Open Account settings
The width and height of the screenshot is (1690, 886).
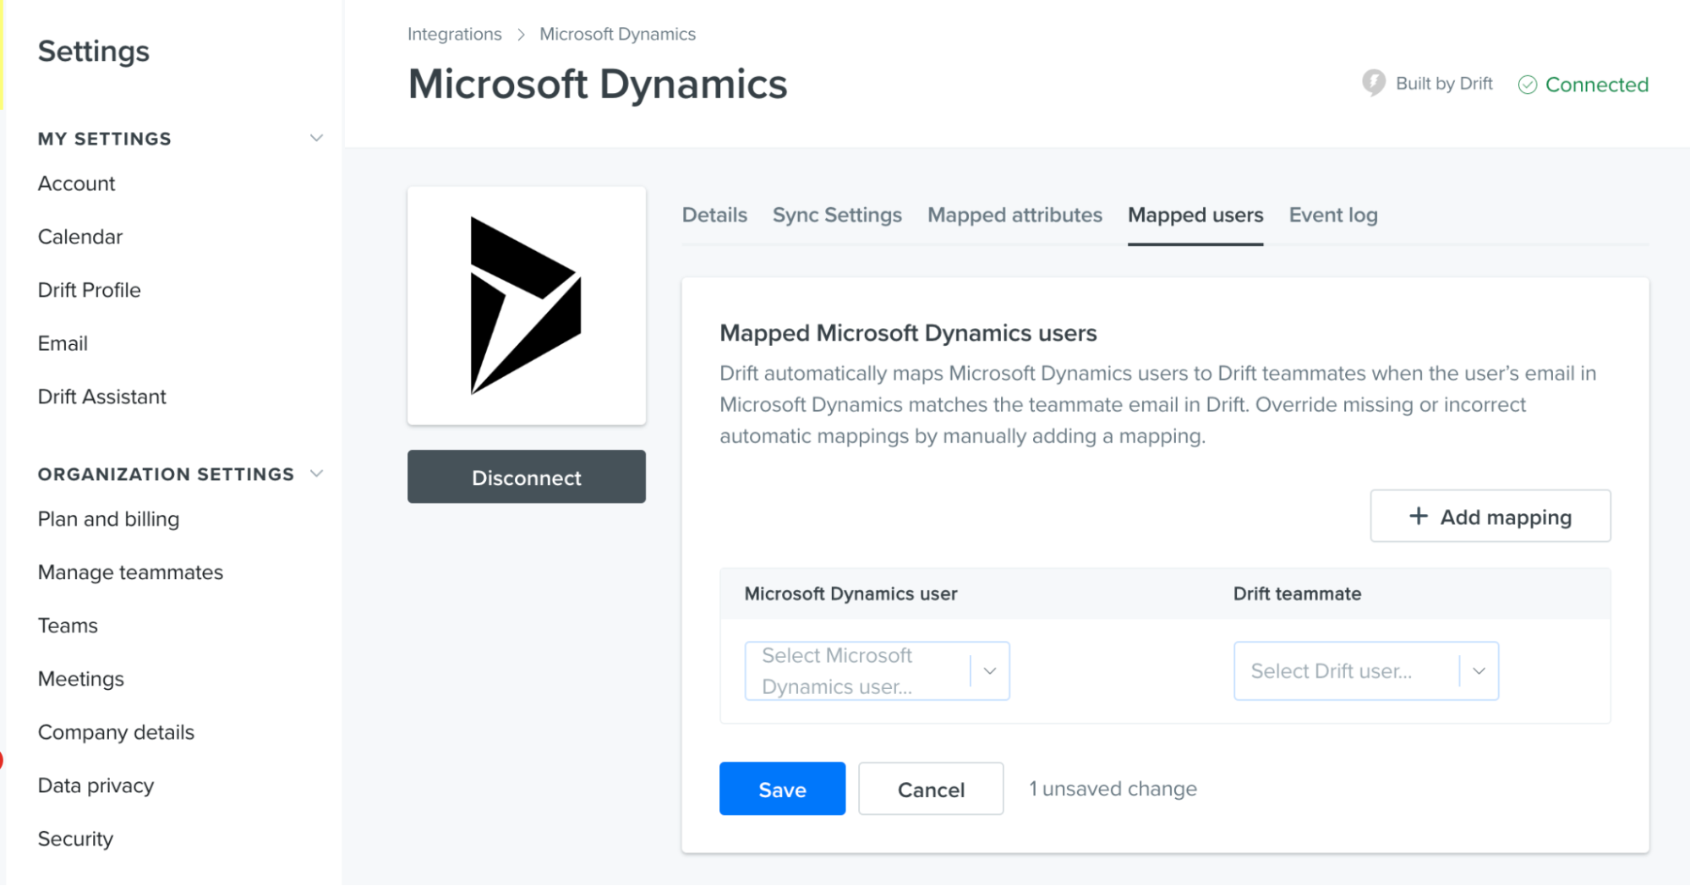[x=76, y=183]
